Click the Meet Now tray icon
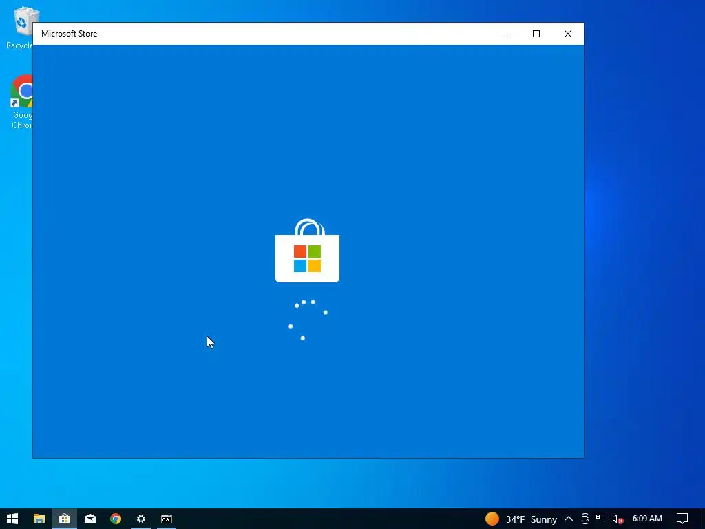 pyautogui.click(x=585, y=519)
